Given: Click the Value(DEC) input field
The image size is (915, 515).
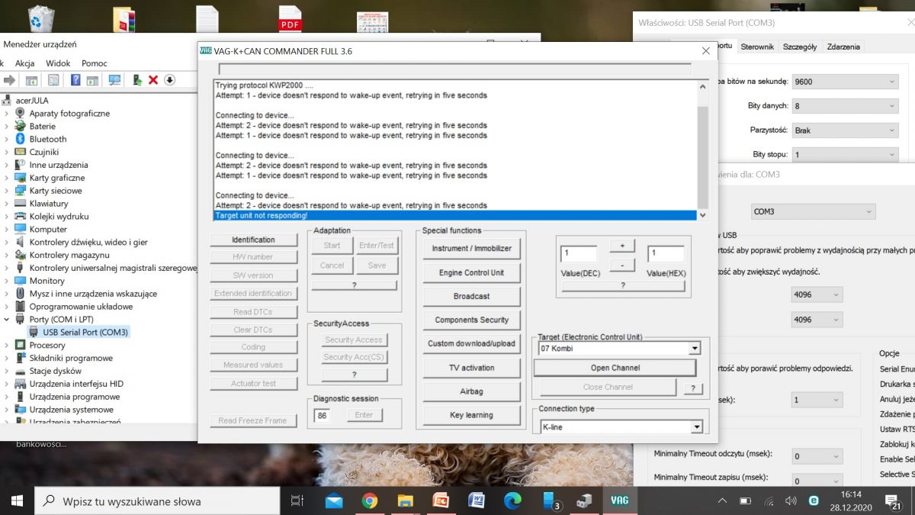Looking at the screenshot, I should point(579,253).
